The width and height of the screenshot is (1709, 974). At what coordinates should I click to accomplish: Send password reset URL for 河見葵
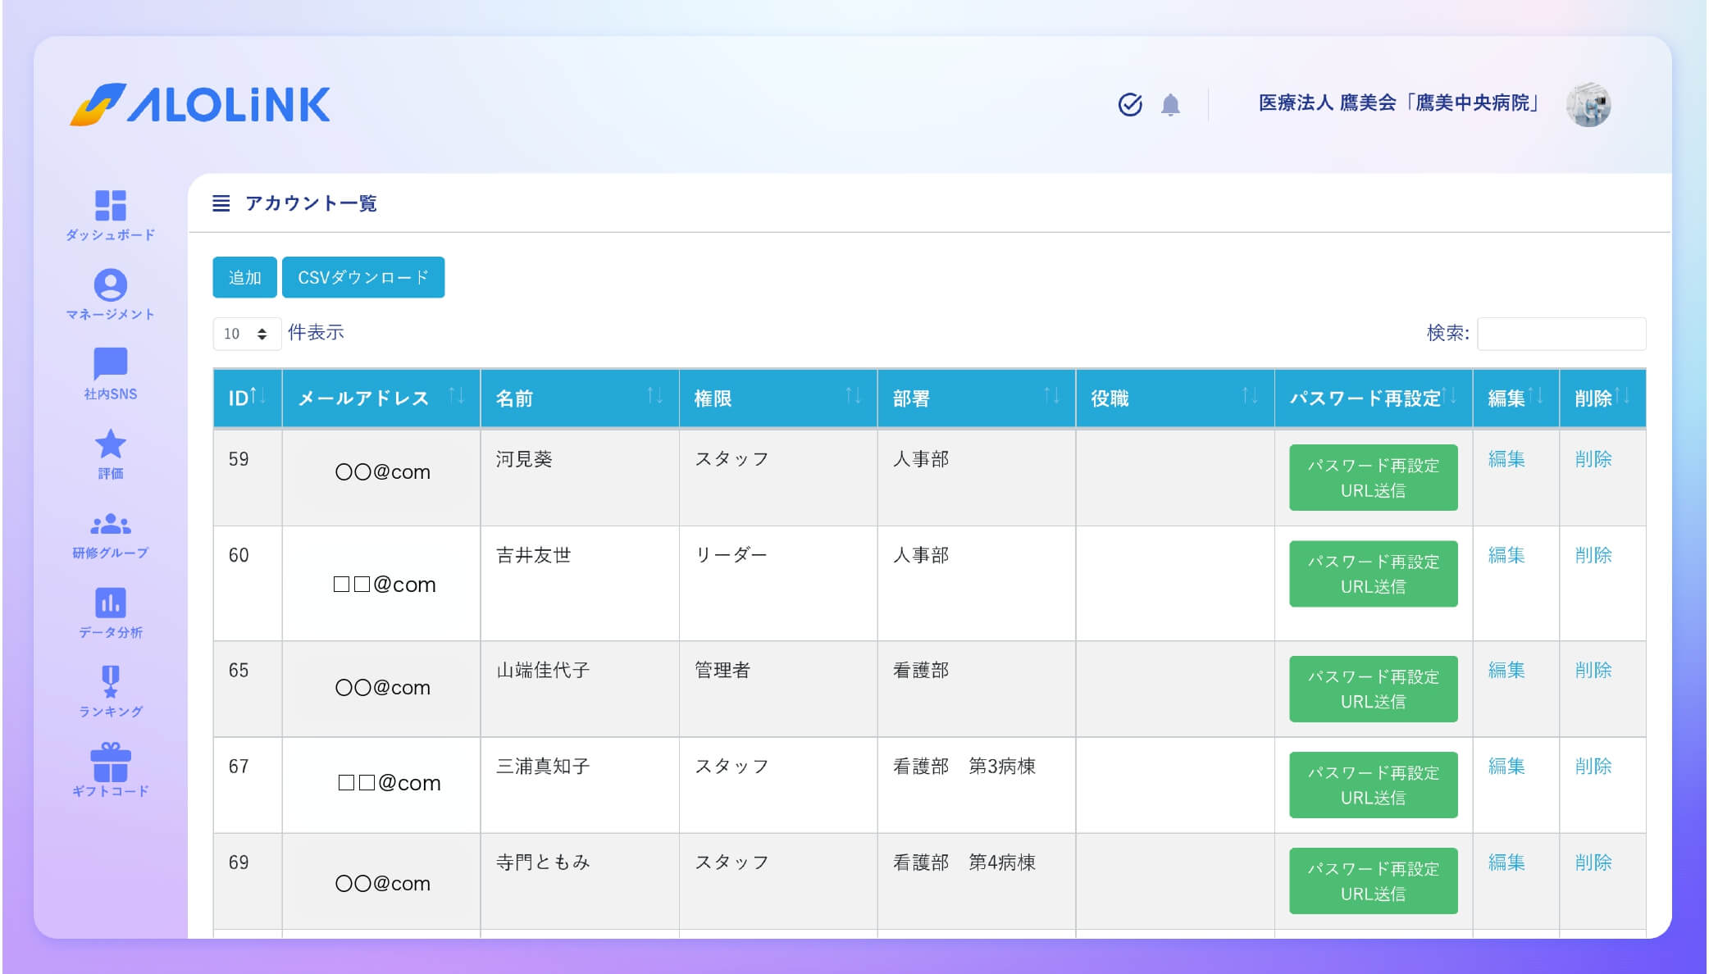coord(1373,478)
